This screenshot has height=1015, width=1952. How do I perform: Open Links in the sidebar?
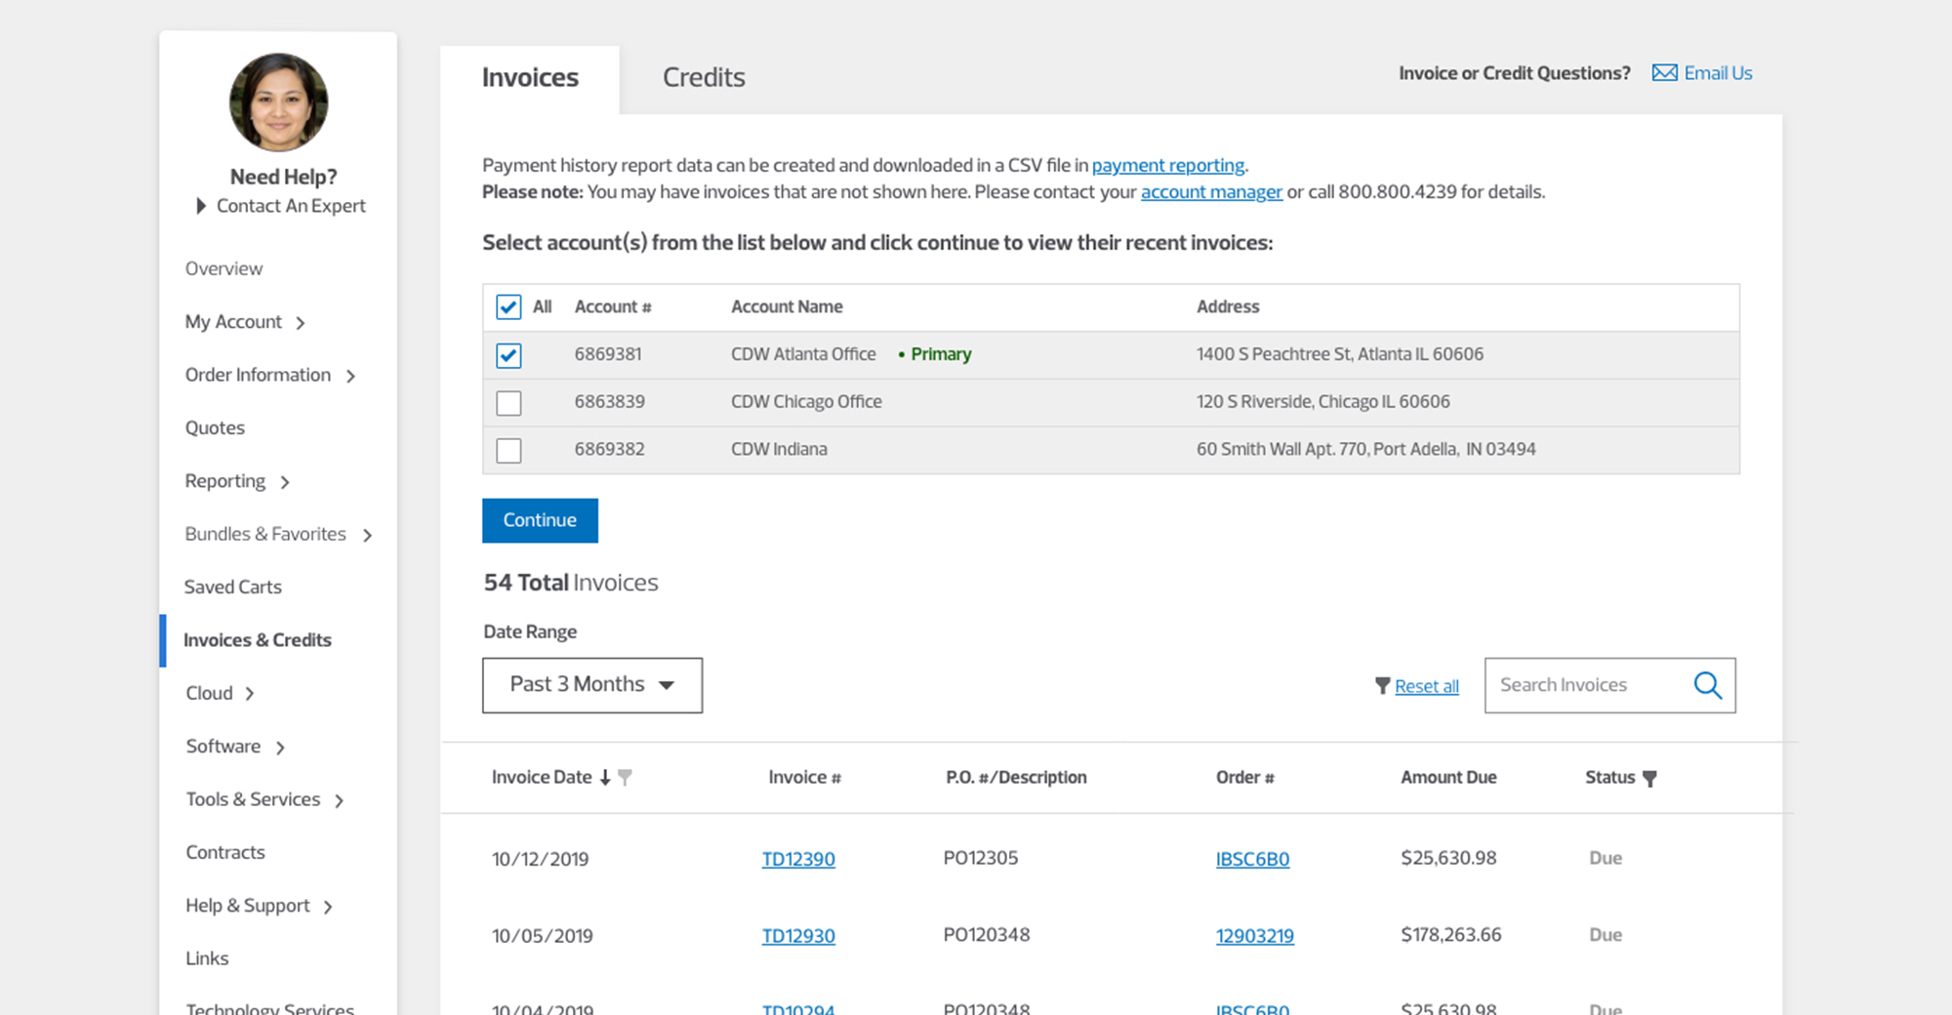[207, 958]
